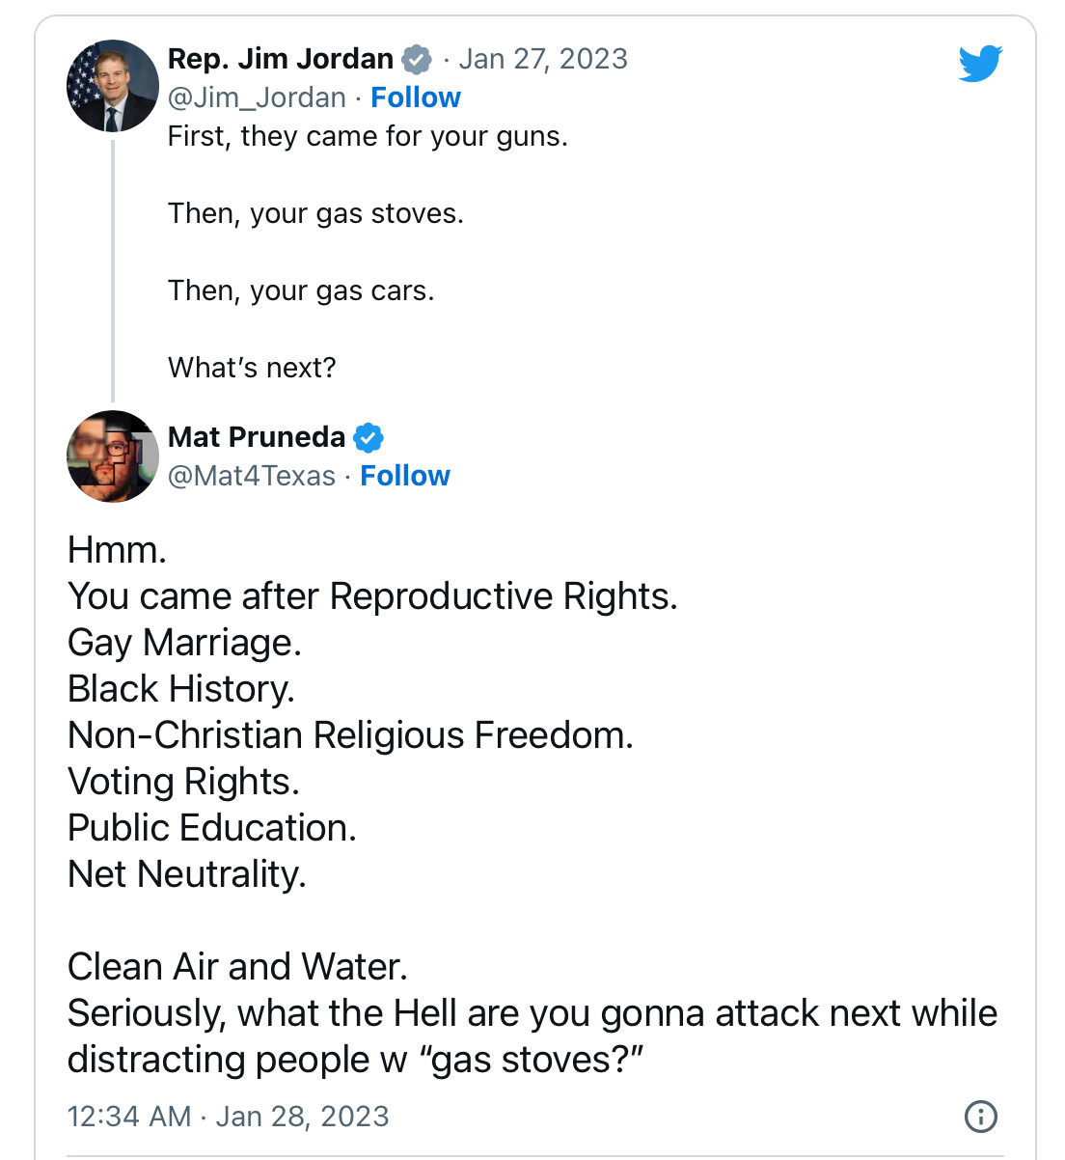Image resolution: width=1065 pixels, height=1160 pixels.
Task: Click the @Mat4Texas handle
Action: click(x=252, y=476)
